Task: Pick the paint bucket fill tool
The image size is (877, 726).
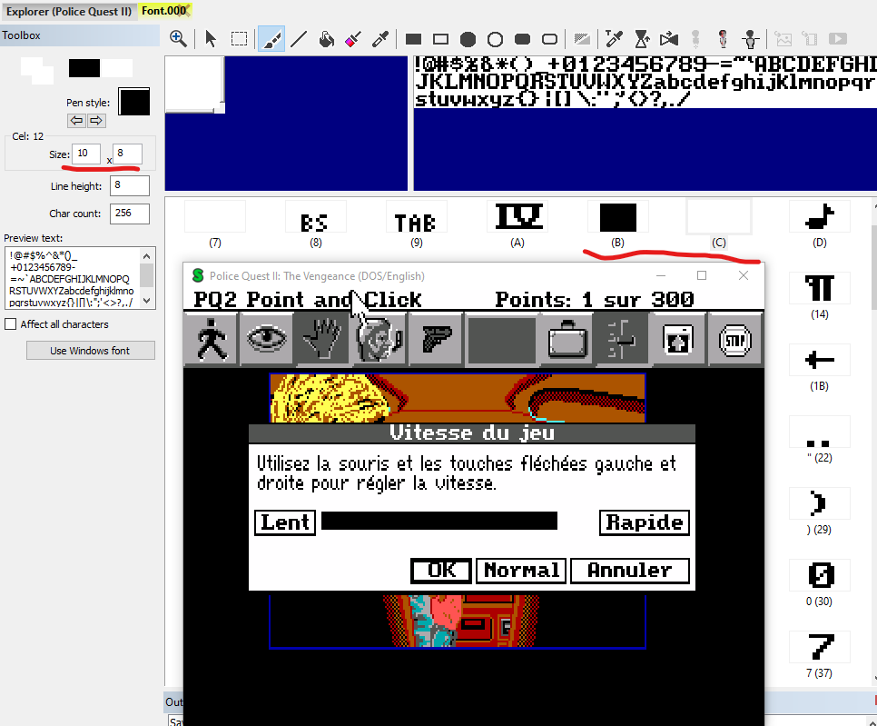Action: (x=326, y=39)
